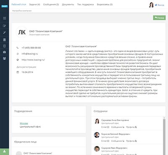Click the calendar icon beside 16.04.2014
The width and height of the screenshot is (168, 155).
pyautogui.click(x=18, y=72)
